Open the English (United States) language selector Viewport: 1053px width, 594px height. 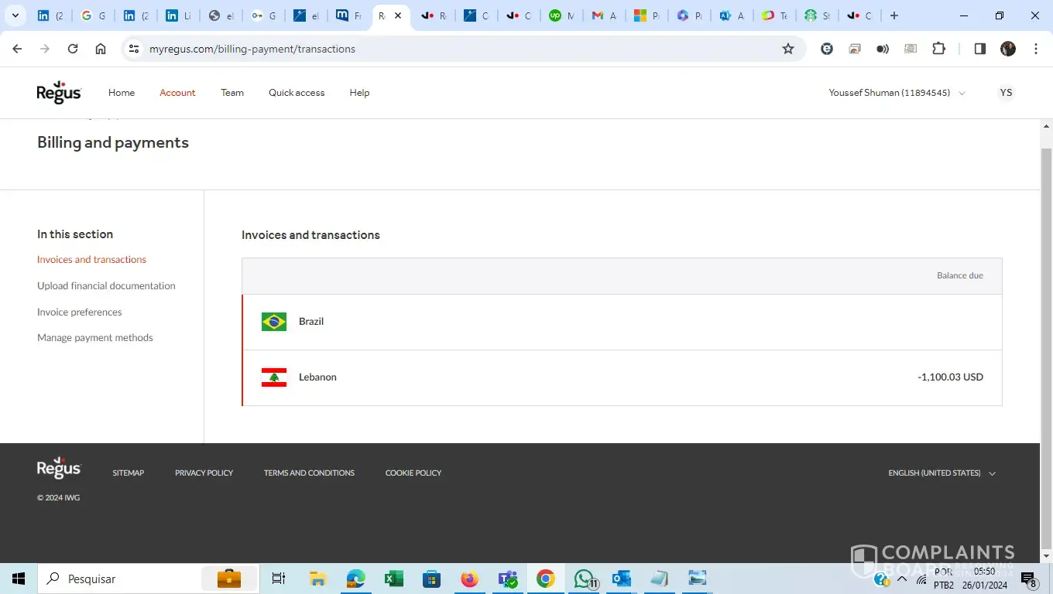tap(942, 473)
